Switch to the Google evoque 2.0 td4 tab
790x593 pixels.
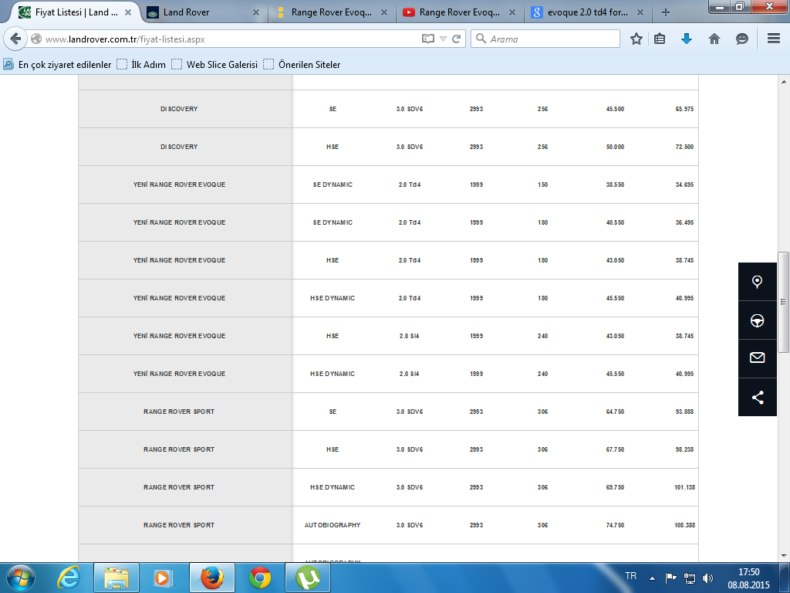589,12
